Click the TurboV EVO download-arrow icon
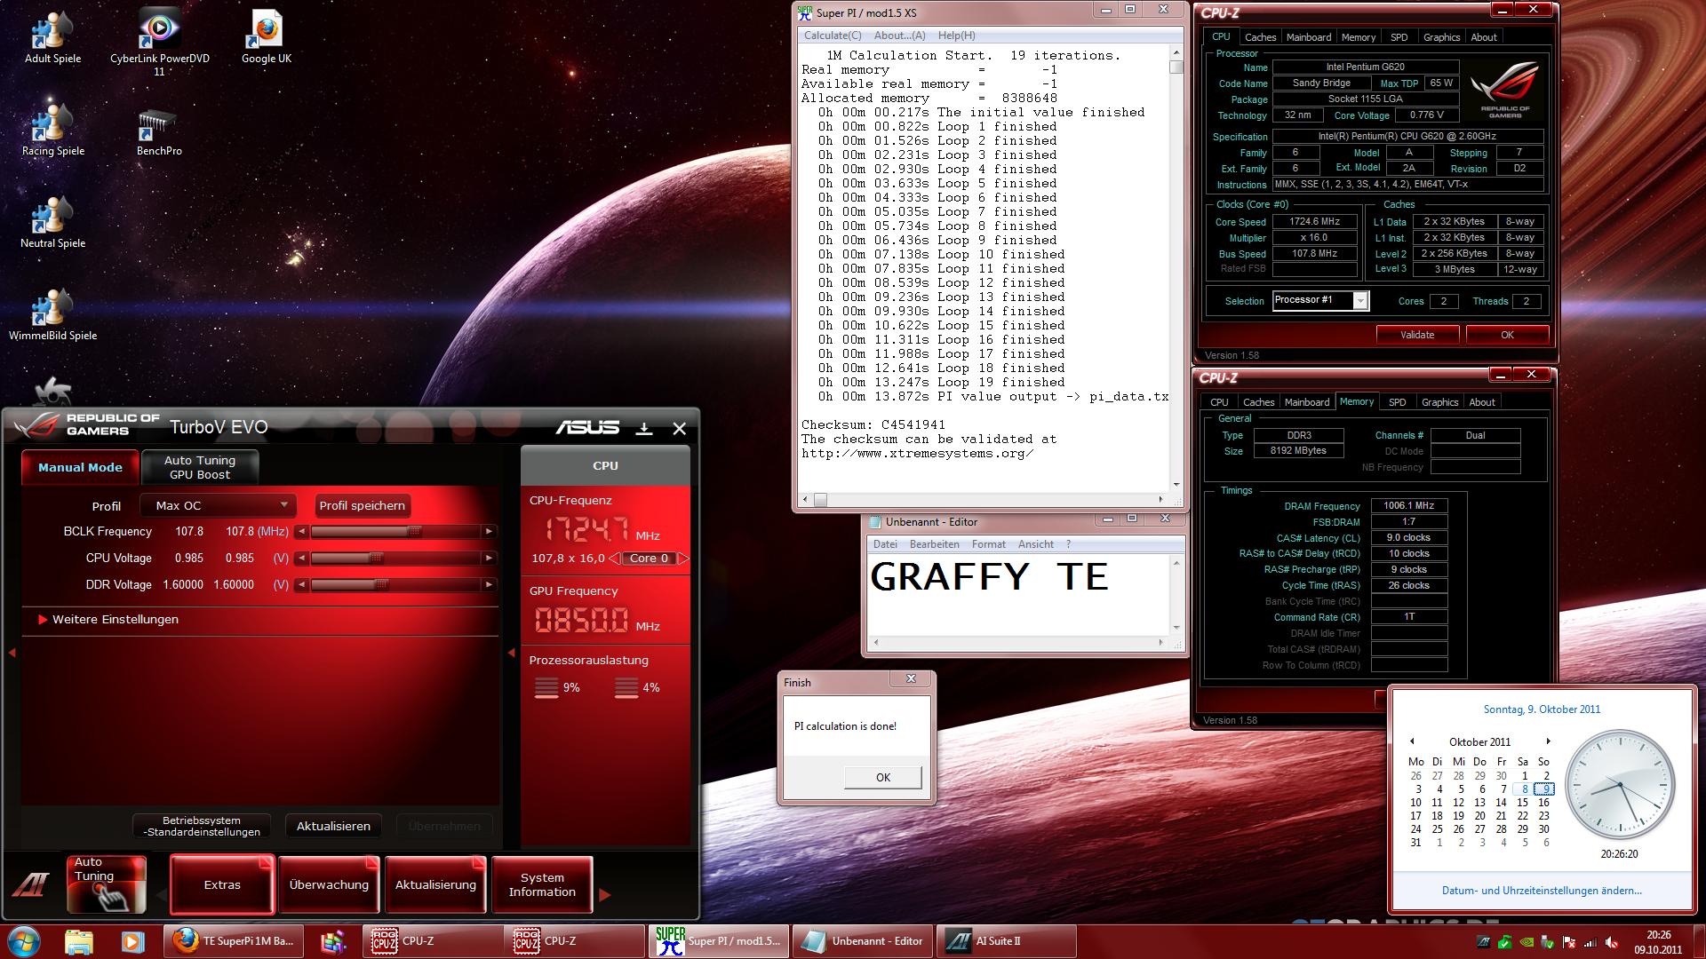The width and height of the screenshot is (1706, 959). [644, 429]
